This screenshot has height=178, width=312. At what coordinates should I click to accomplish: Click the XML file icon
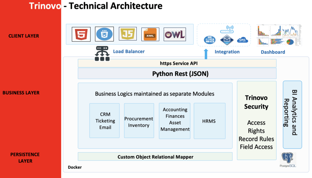[151, 34]
